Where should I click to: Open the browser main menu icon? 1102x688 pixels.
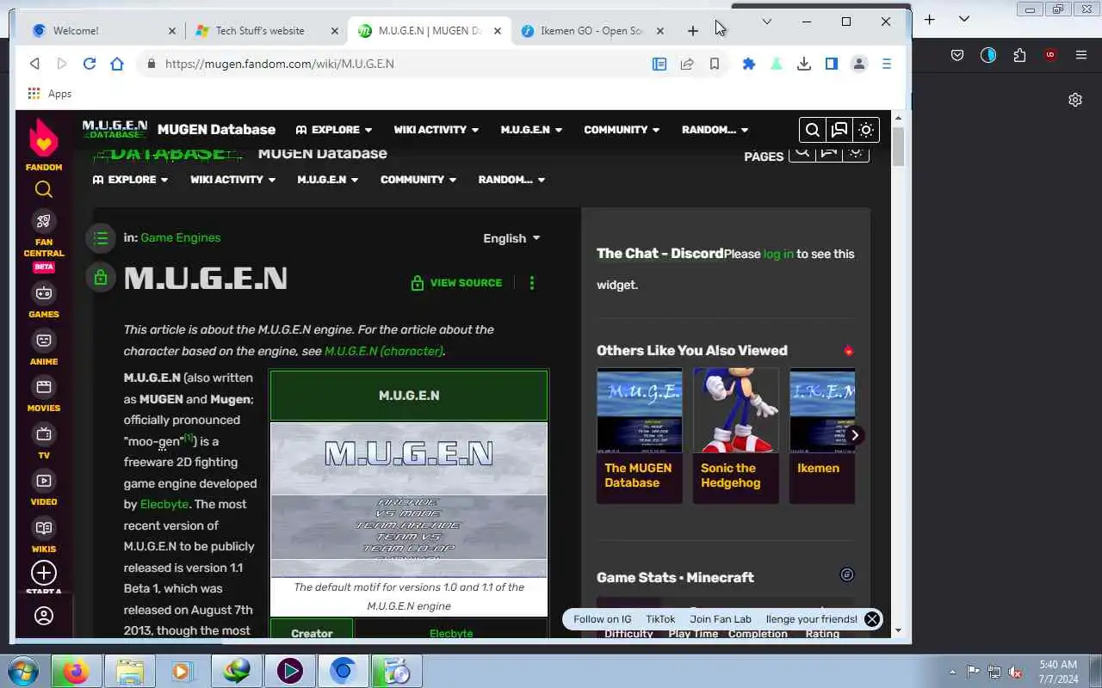click(x=887, y=64)
